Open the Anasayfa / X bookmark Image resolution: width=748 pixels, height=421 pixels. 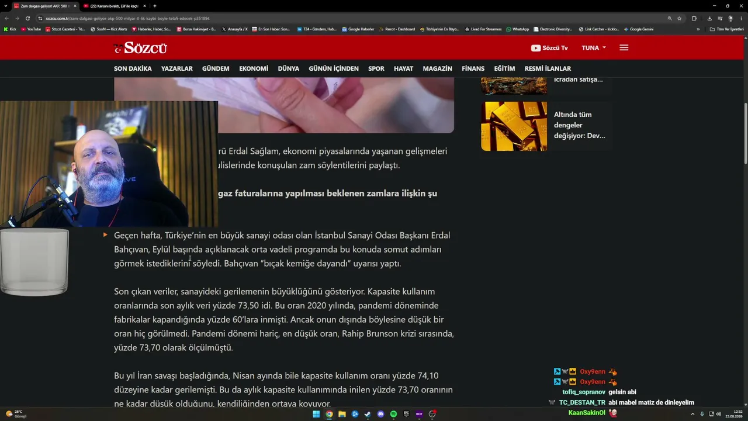coord(235,29)
